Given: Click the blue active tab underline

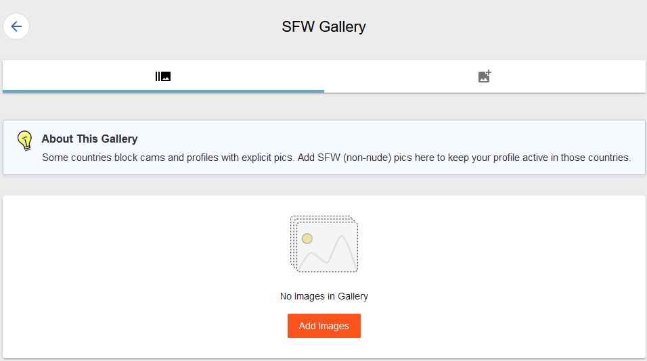Looking at the screenshot, I should (163, 91).
